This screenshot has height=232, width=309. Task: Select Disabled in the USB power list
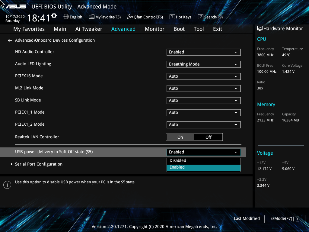point(204,161)
